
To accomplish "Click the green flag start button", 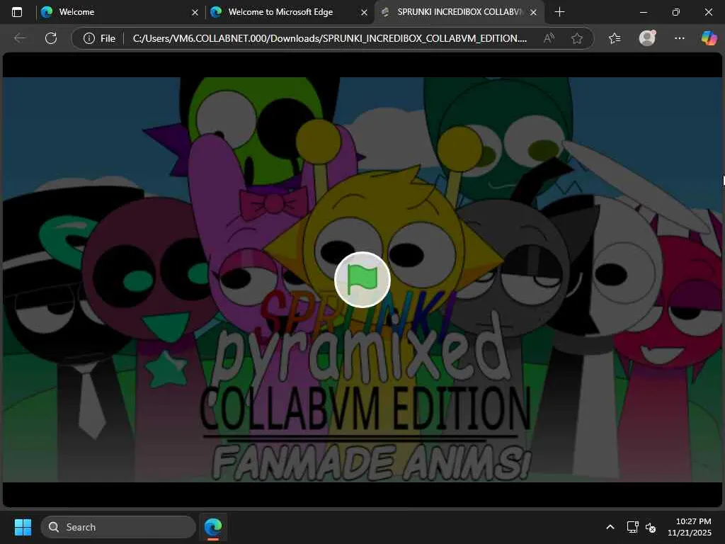I will pos(362,280).
